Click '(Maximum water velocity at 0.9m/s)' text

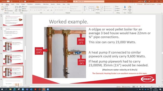click(x=120, y=70)
